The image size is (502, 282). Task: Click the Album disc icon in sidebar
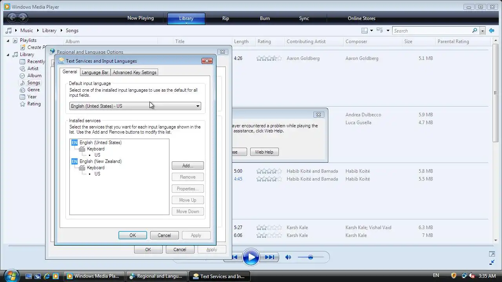click(23, 76)
